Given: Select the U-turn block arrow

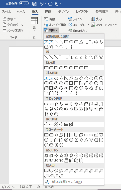Looking at the screenshot, I should [91, 104].
